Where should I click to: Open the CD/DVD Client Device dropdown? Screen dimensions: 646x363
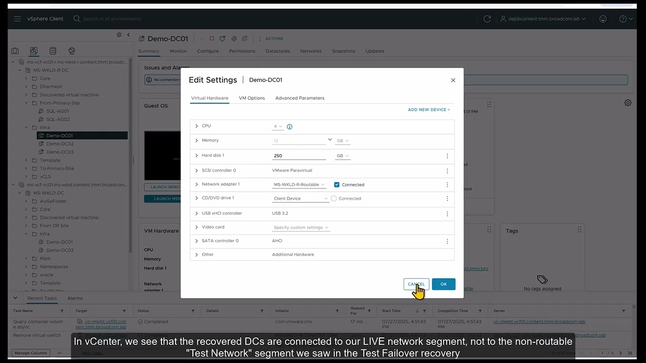click(301, 199)
